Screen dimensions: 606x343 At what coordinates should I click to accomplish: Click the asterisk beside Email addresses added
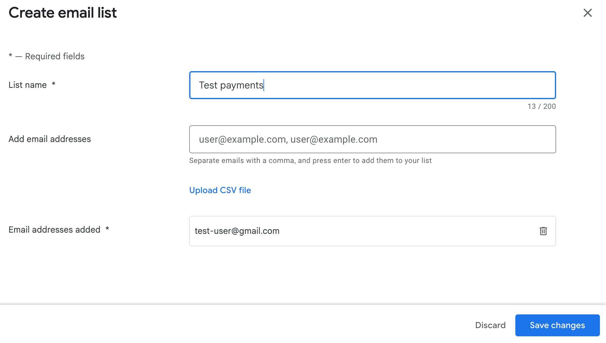107,229
